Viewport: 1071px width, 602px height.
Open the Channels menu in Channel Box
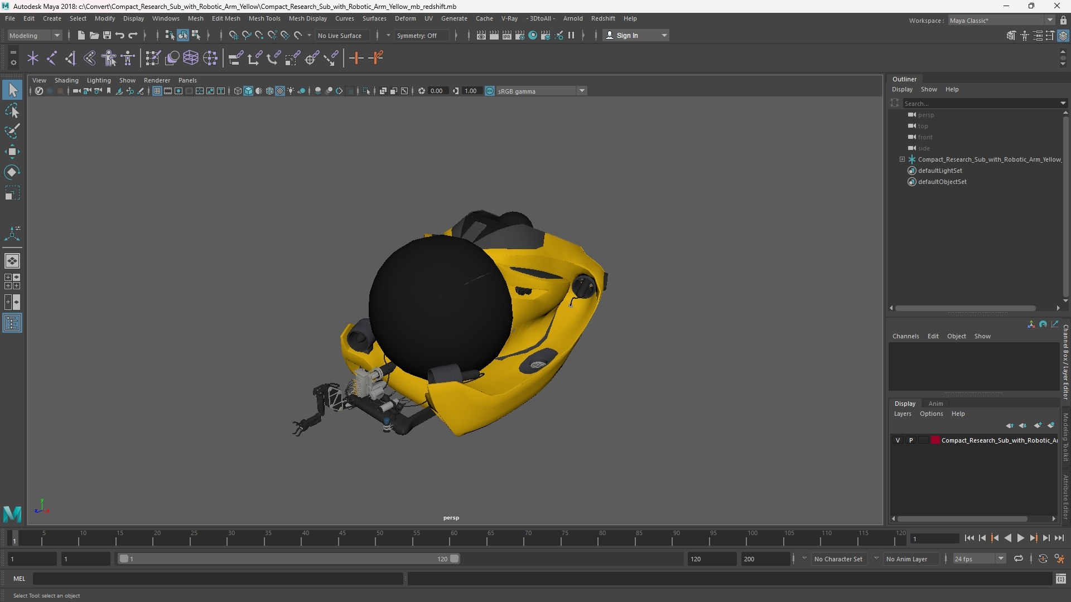(905, 336)
